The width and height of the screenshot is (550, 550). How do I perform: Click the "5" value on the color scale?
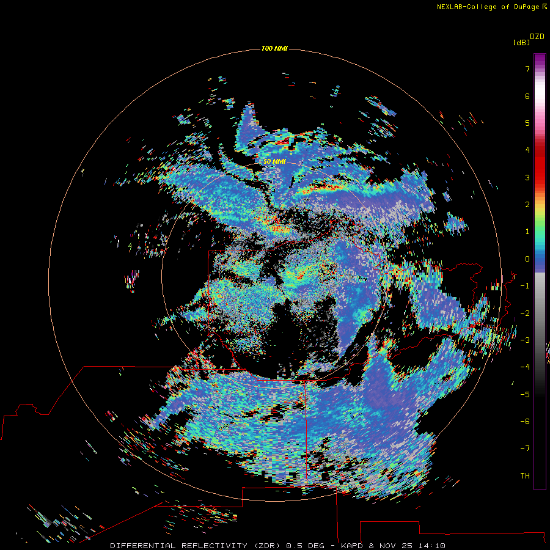coord(527,123)
